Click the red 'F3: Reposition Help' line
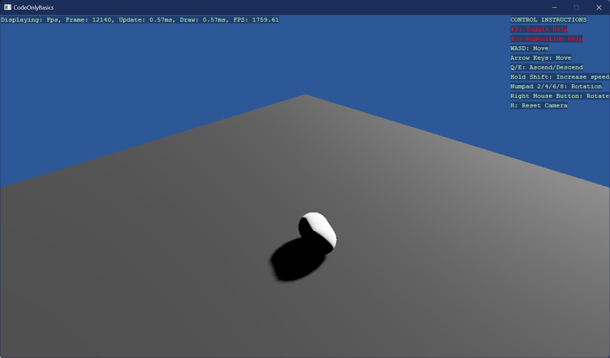The width and height of the screenshot is (610, 358). tap(546, 39)
